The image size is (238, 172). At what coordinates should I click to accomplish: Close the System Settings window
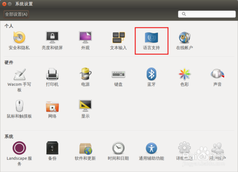point(4,4)
